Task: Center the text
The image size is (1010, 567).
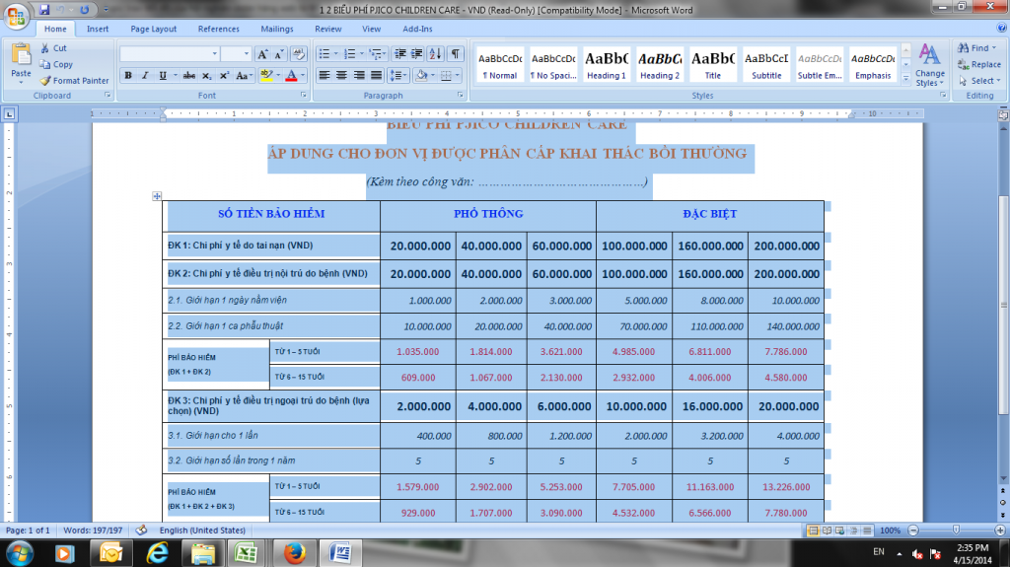Action: coord(341,75)
